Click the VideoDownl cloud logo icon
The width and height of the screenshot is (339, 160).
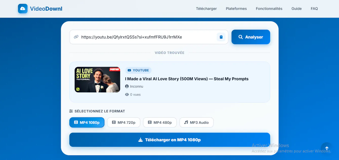[x=23, y=9]
